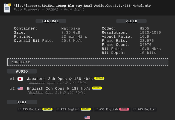Screen dimensions: 175x120
Task: Click 'English 2ch Opus @ 188 kb/s' track line
Action: [x=59, y=88]
